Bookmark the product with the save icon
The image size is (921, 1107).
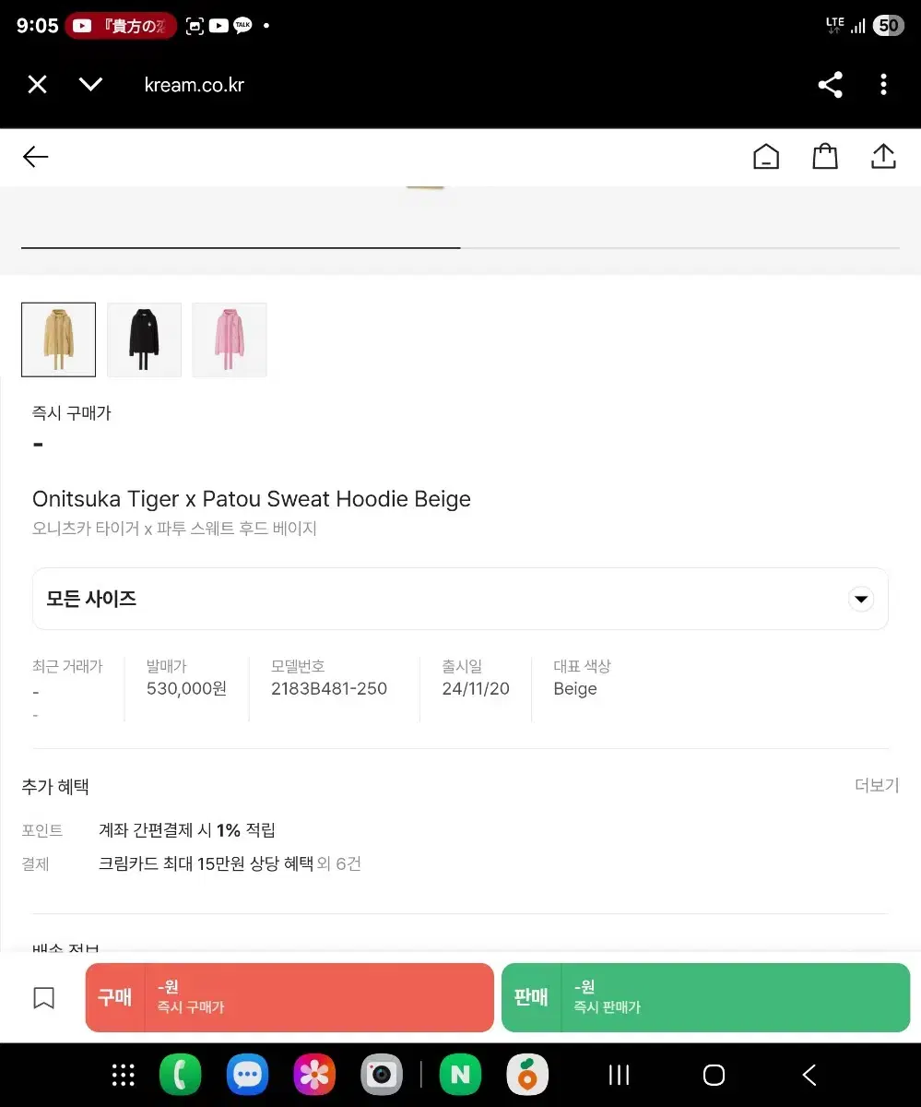point(43,998)
